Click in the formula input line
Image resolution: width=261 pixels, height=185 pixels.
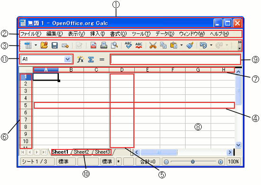[176, 59]
